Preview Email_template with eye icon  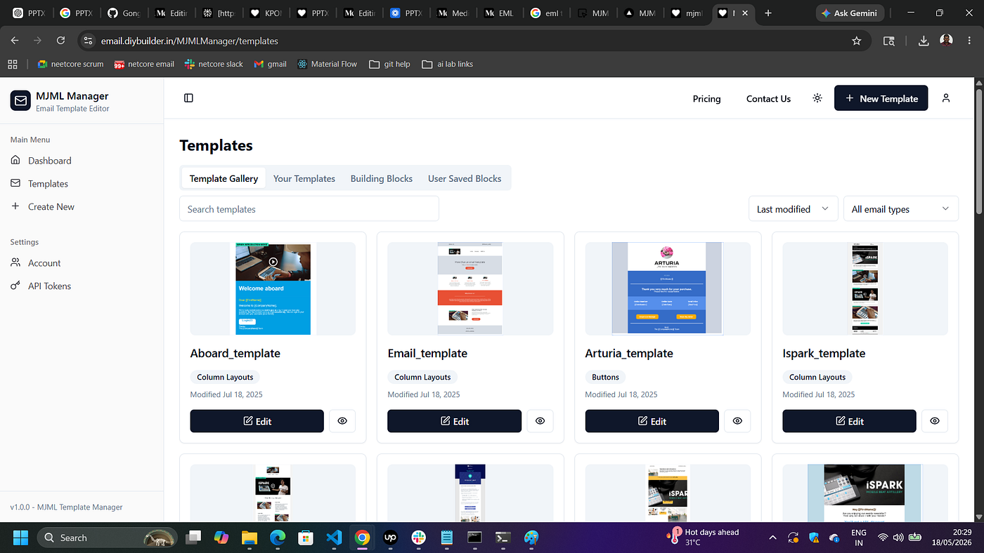click(540, 421)
